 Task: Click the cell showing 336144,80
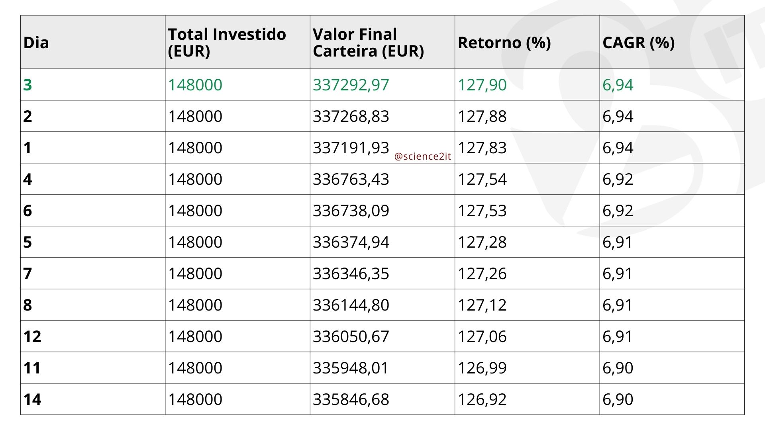(351, 305)
